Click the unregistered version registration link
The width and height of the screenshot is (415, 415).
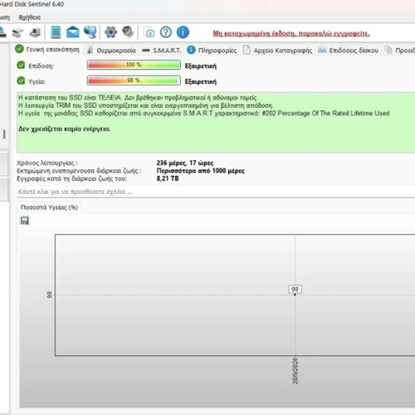(291, 33)
